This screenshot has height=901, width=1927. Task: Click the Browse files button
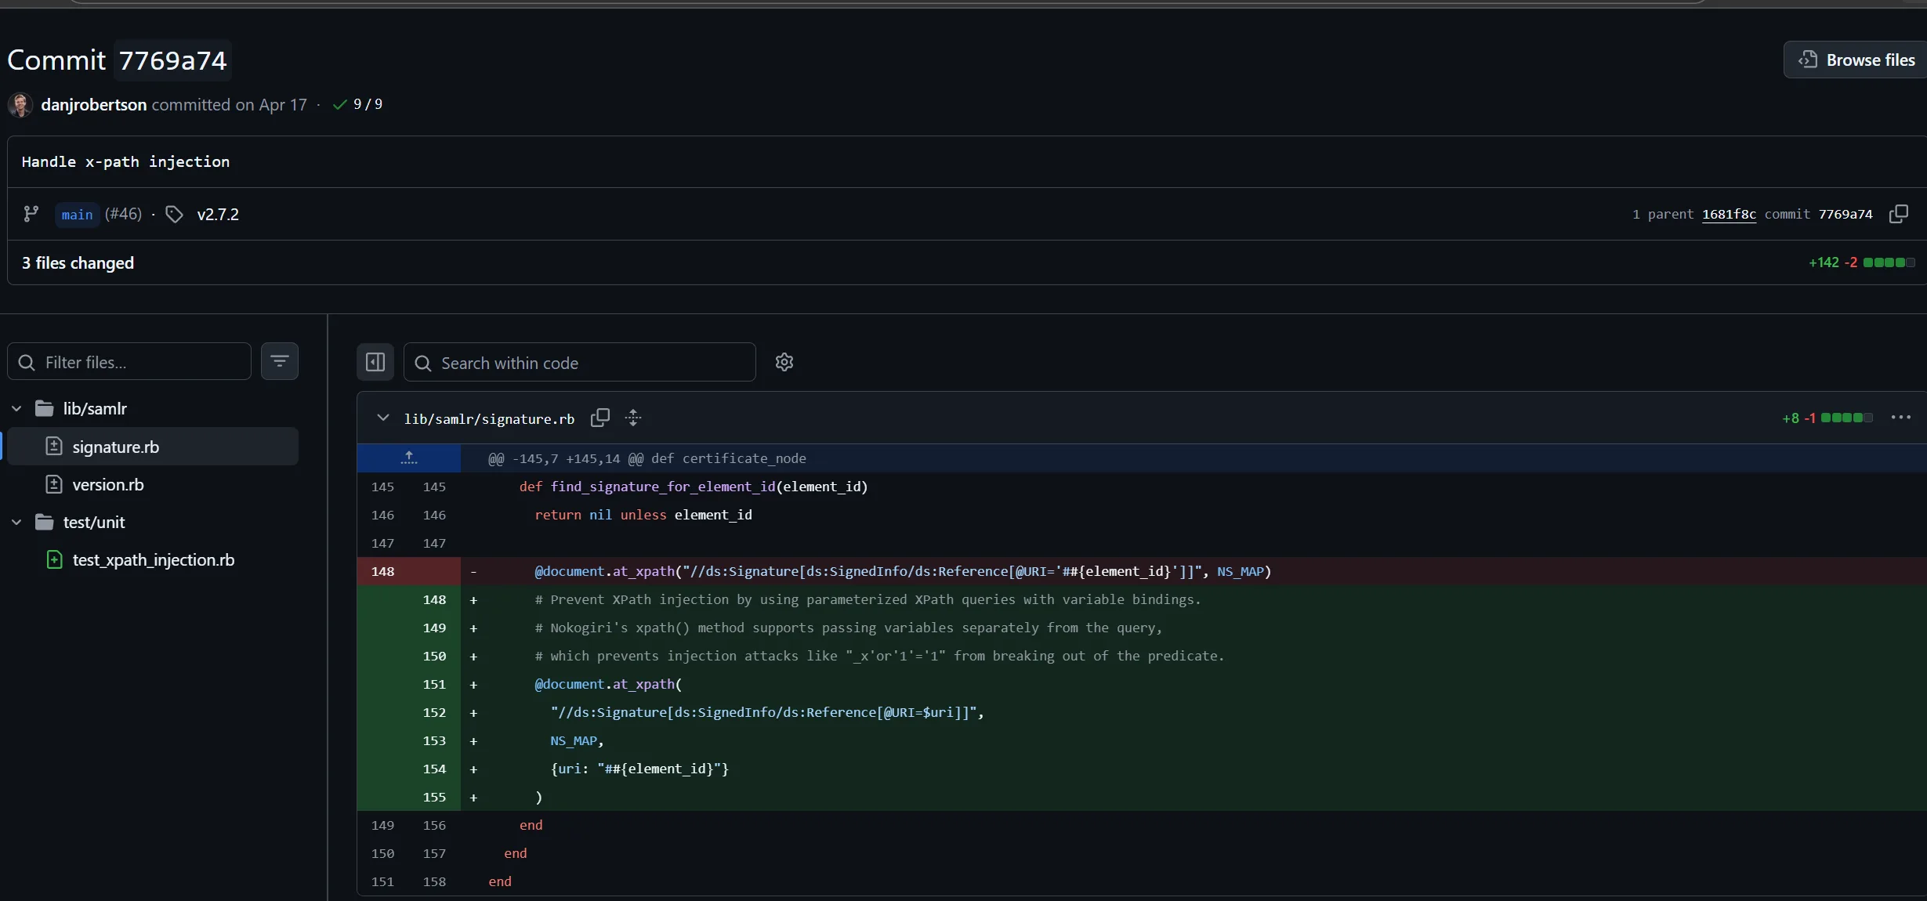click(x=1855, y=60)
